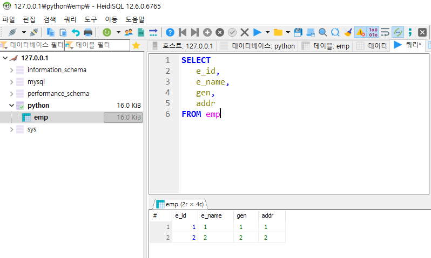
Task: Toggle the binary 100/010 display icon
Action: pos(373,32)
